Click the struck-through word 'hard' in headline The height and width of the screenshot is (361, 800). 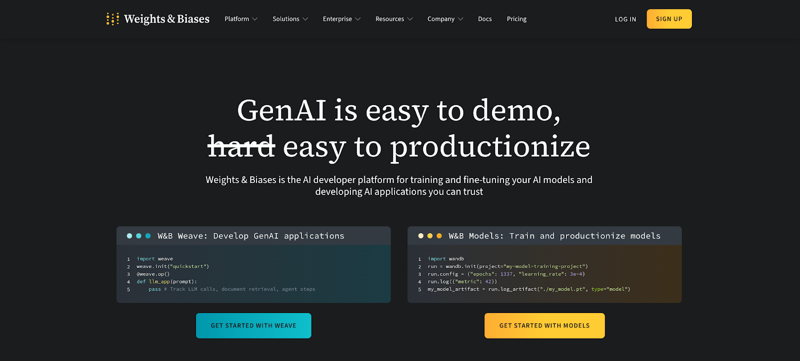point(241,146)
